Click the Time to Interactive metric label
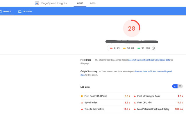The width and height of the screenshot is (186, 115). click(x=94, y=109)
